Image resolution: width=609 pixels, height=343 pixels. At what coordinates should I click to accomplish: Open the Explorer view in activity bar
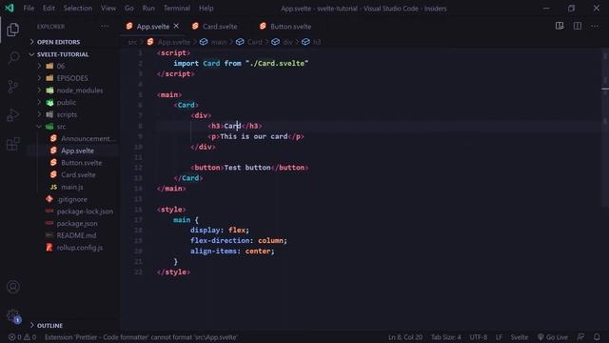click(12, 30)
